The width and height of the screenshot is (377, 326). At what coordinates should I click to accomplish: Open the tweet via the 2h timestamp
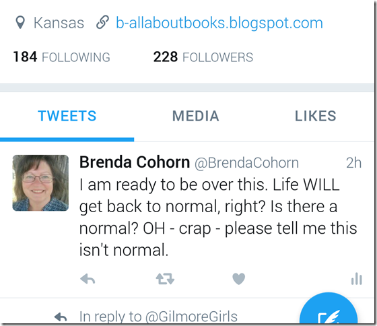[353, 163]
